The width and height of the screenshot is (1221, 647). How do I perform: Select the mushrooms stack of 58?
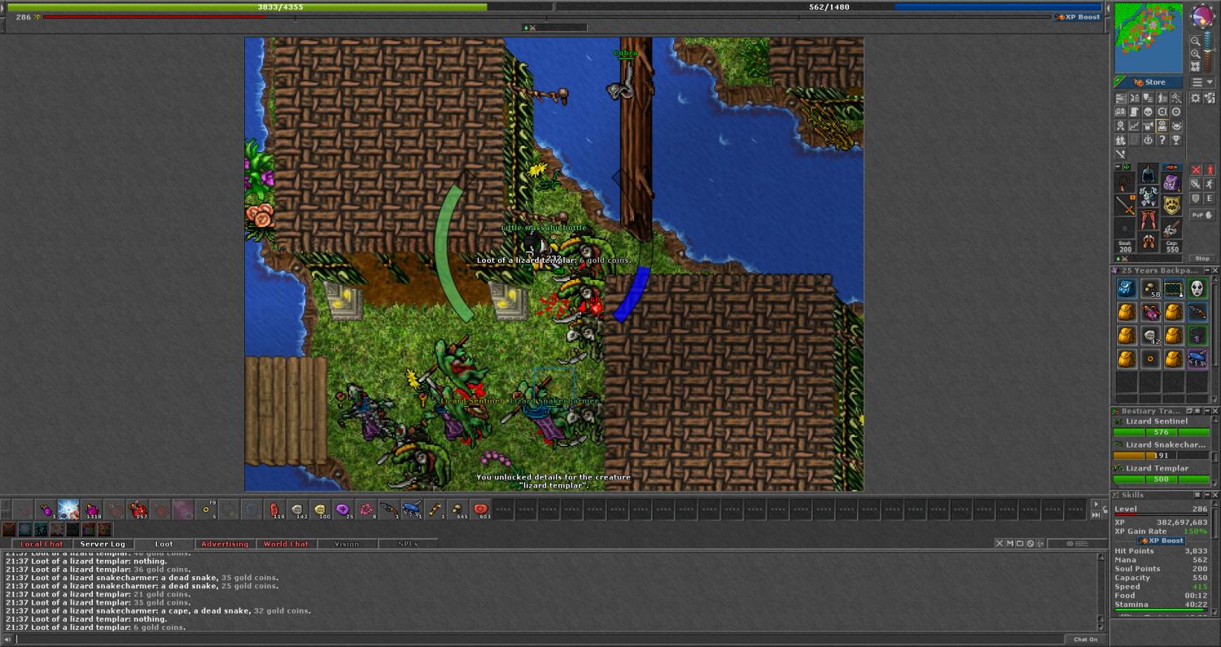[1149, 288]
